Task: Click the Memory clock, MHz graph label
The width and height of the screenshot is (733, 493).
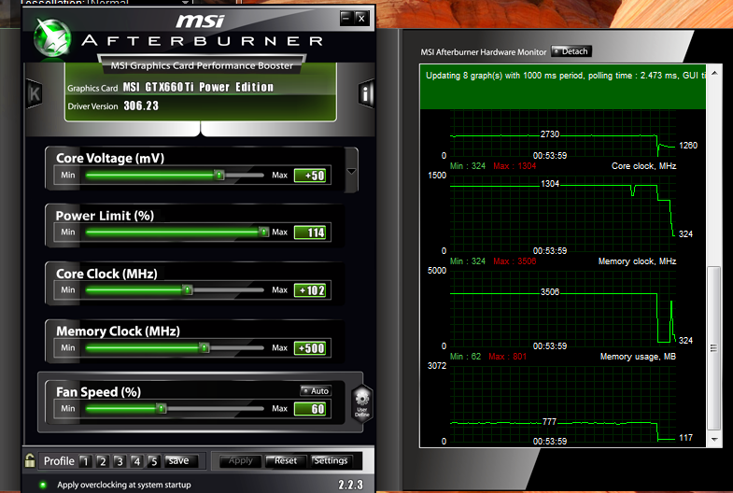Action: (637, 261)
